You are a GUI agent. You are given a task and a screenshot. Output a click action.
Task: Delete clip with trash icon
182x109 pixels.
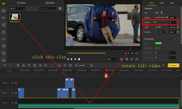[18, 65]
